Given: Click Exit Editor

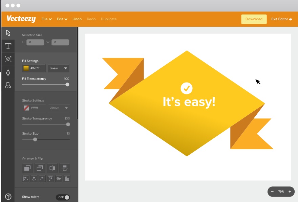Looking at the screenshot, I should pos(281,19).
